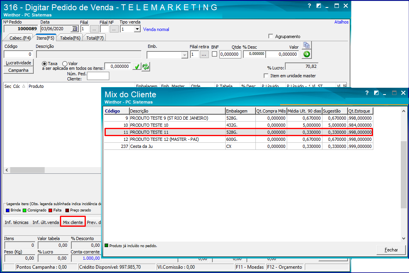Minimize the Mix do Cliente window
Image resolution: width=409 pixels, height=273 pixels.
[385, 93]
